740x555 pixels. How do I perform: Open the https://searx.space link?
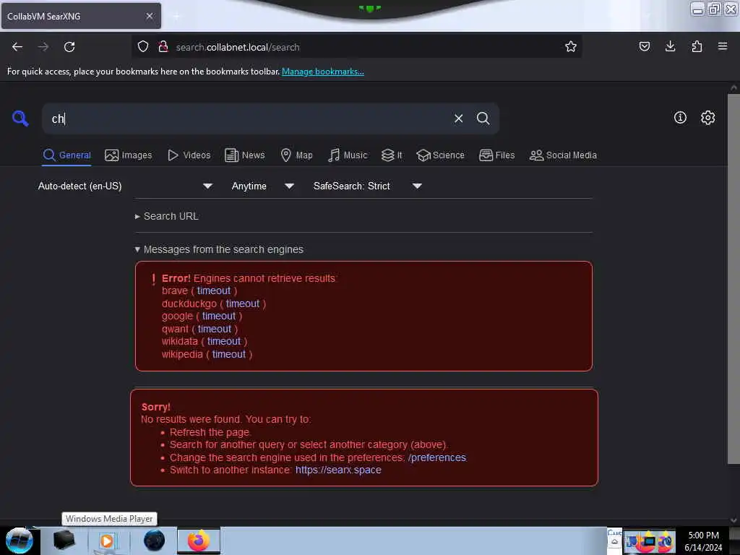click(x=338, y=470)
